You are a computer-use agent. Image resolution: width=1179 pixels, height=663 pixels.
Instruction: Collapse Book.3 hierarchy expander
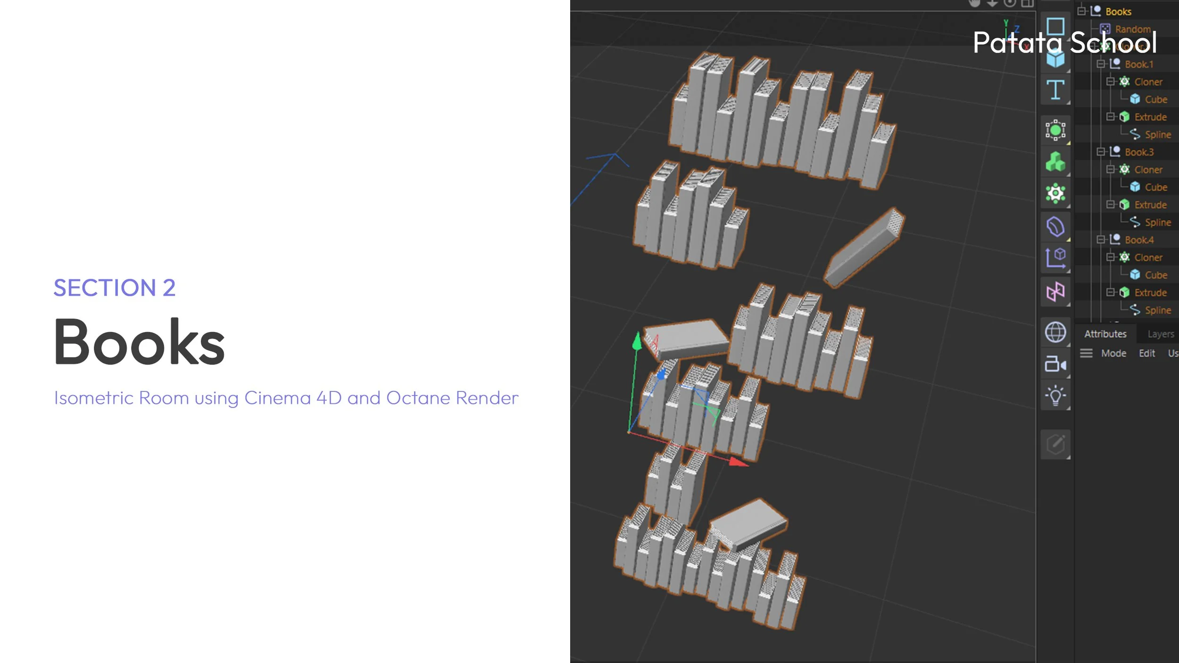pos(1101,152)
